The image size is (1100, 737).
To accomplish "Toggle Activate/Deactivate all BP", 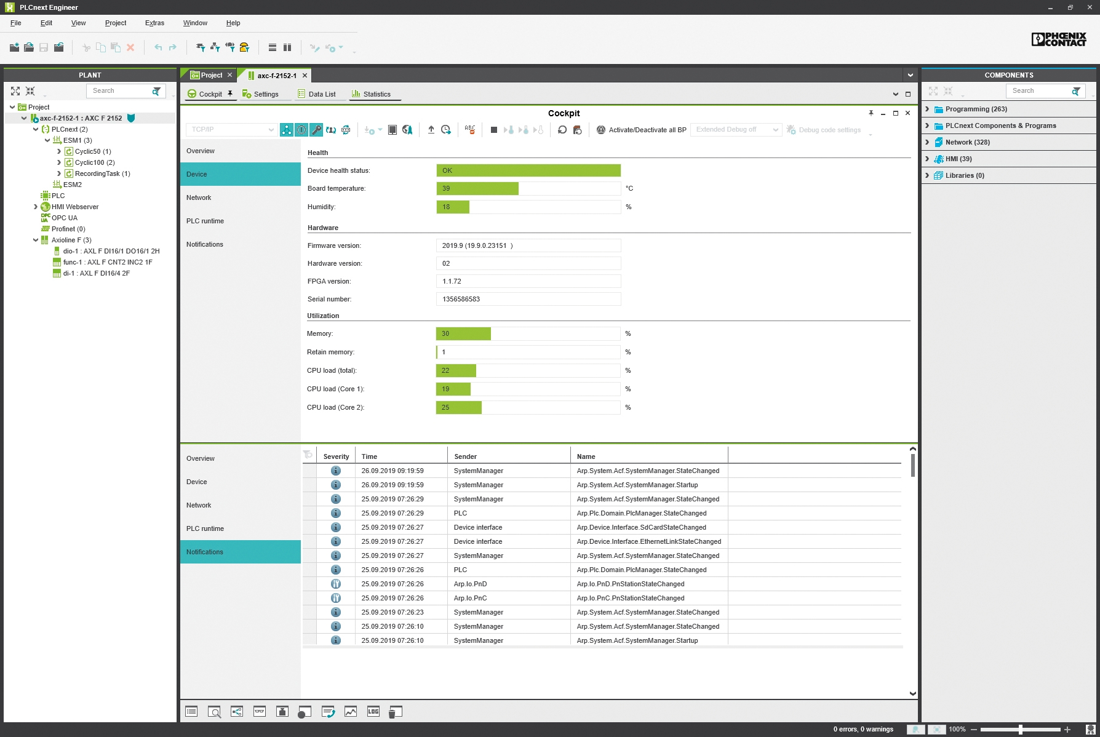I will [x=641, y=130].
